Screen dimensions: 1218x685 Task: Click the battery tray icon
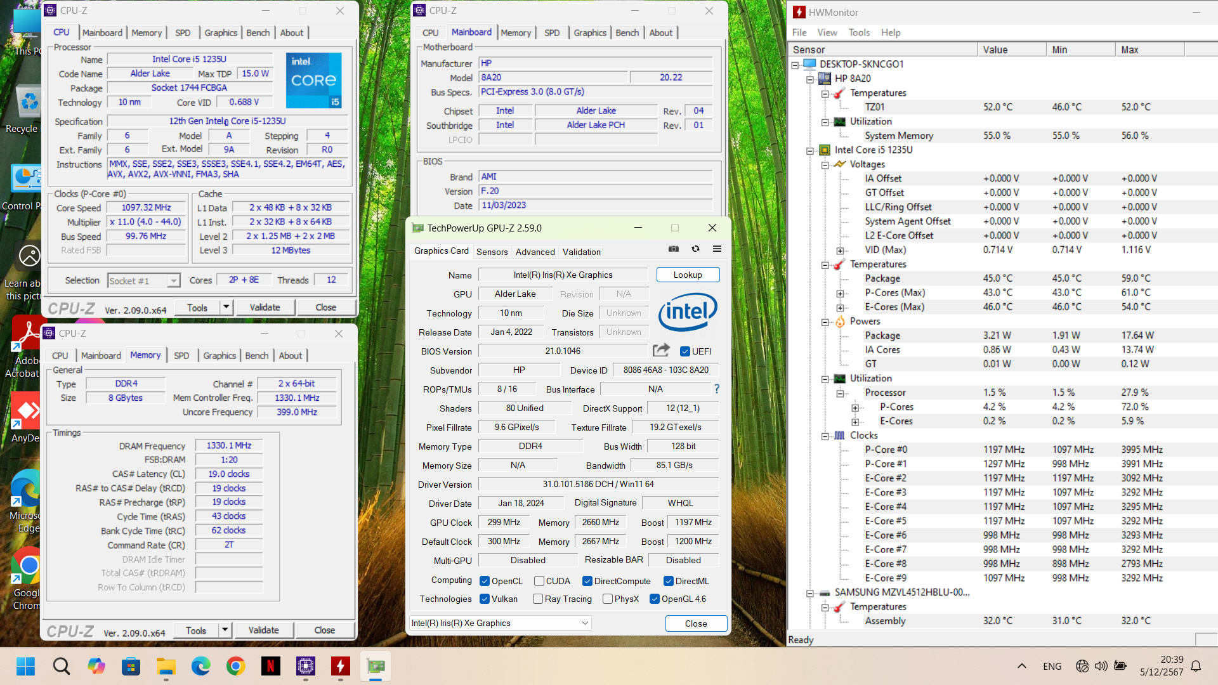[x=1120, y=666]
